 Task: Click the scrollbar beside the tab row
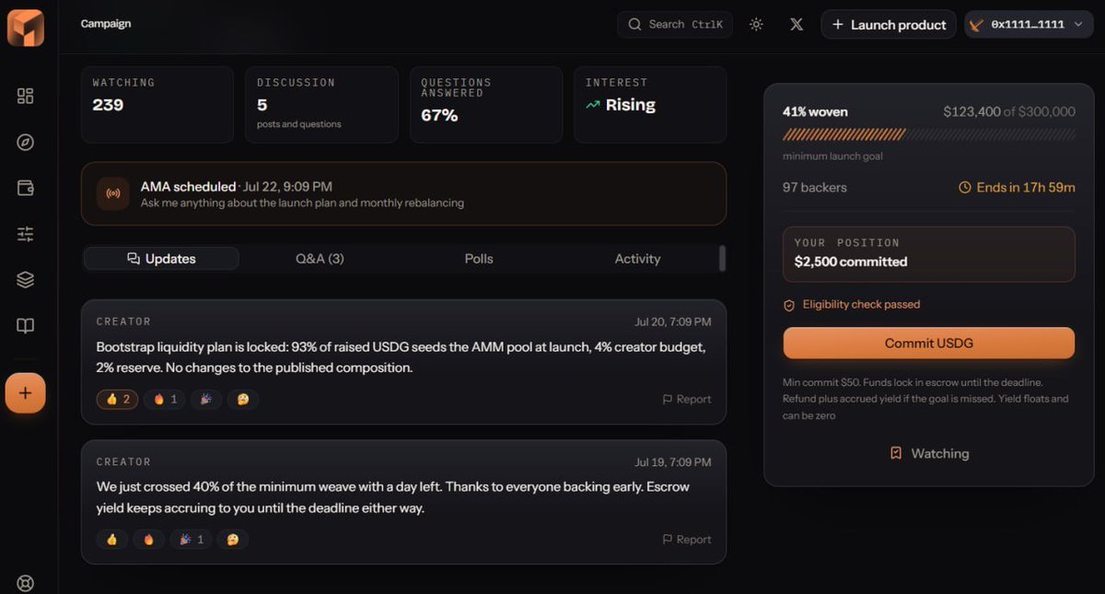723,259
